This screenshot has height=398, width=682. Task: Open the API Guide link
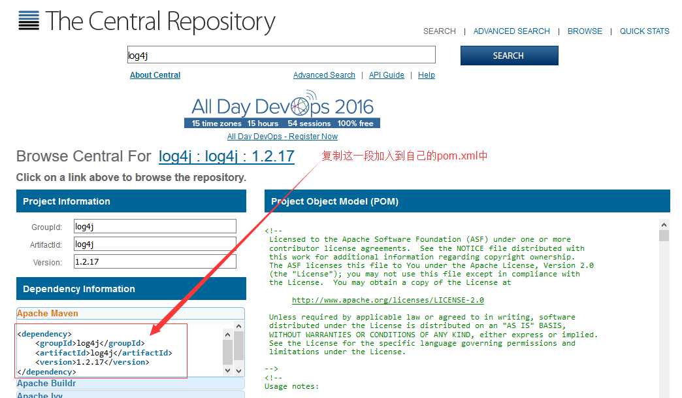click(386, 75)
